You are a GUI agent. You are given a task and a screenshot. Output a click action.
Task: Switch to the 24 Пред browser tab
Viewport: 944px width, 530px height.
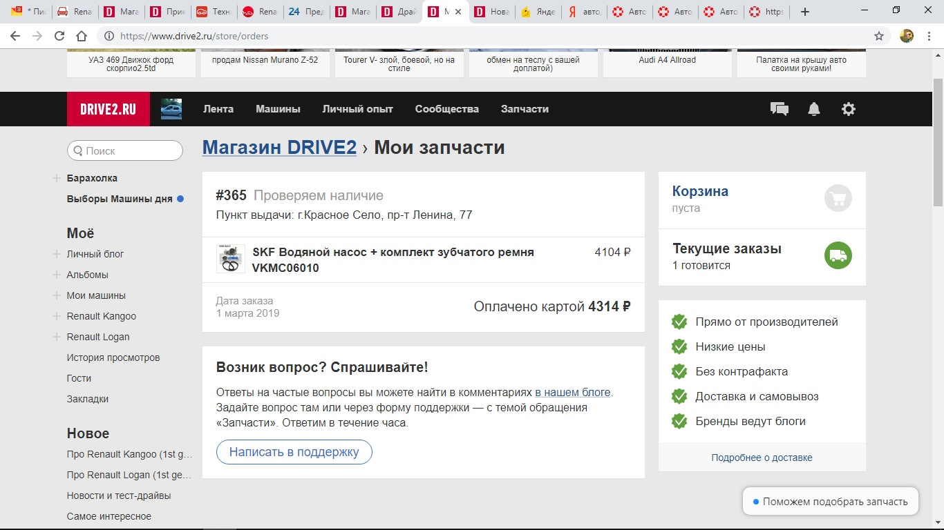click(x=307, y=12)
